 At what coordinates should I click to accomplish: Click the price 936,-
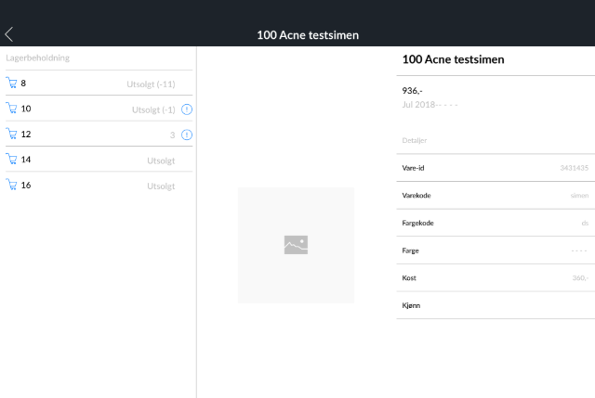click(412, 91)
